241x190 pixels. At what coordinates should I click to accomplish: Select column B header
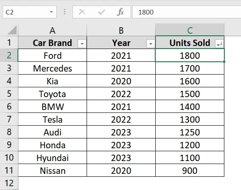pos(121,30)
